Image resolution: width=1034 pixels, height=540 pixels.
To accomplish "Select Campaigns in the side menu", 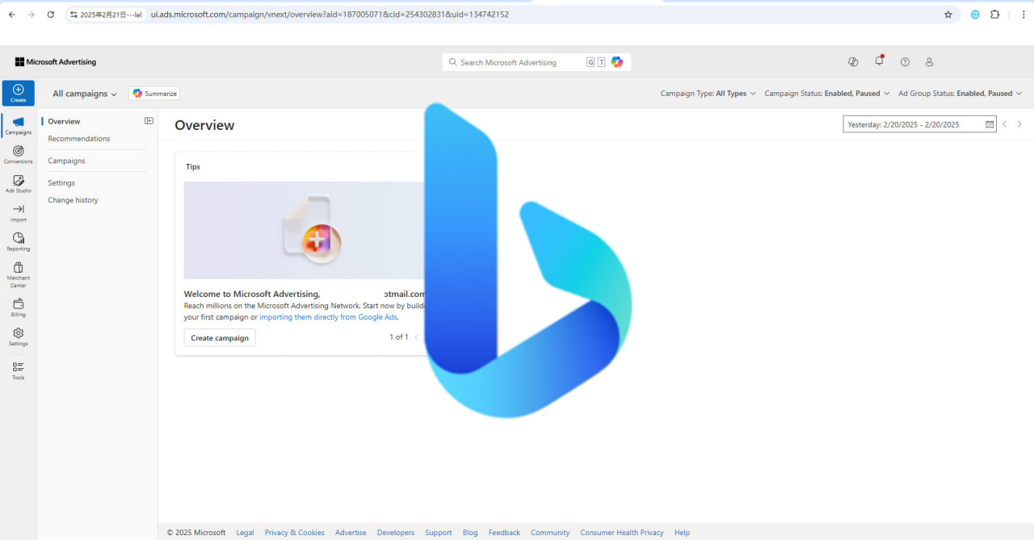I will 66,161.
